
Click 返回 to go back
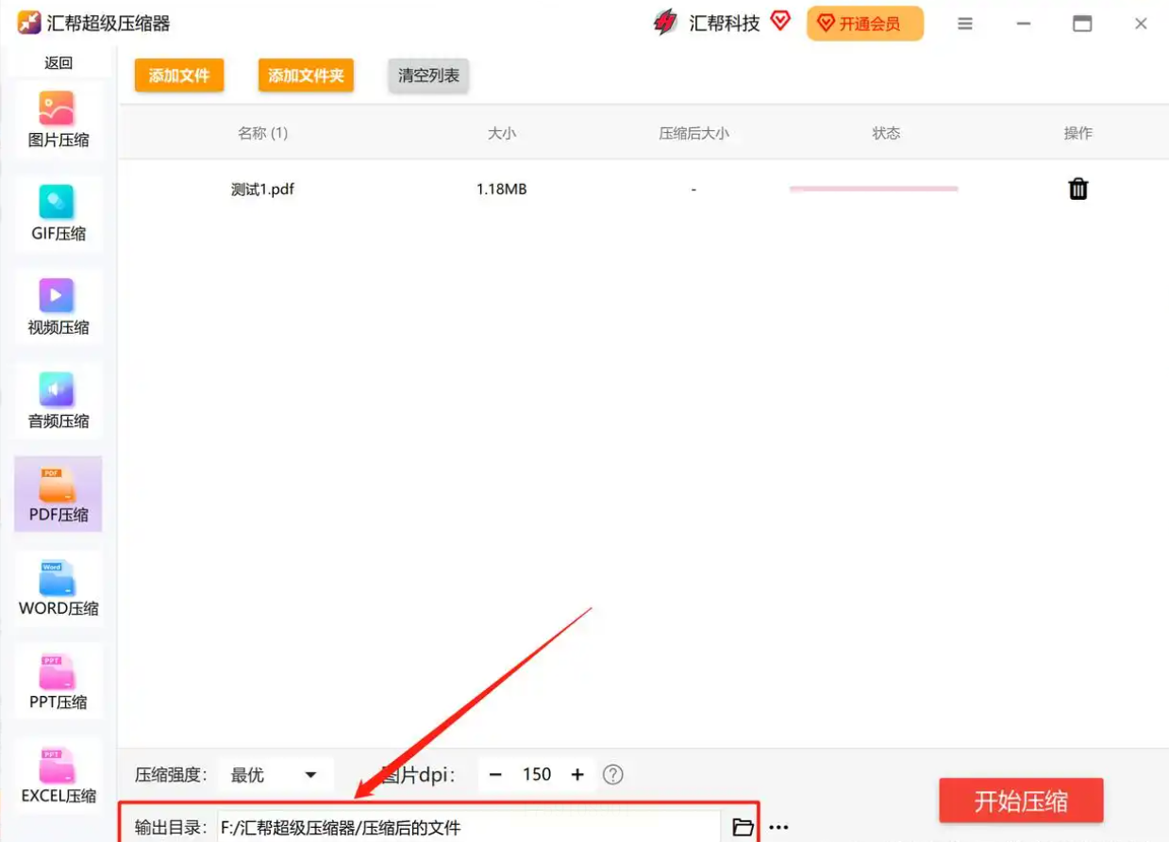click(x=58, y=63)
